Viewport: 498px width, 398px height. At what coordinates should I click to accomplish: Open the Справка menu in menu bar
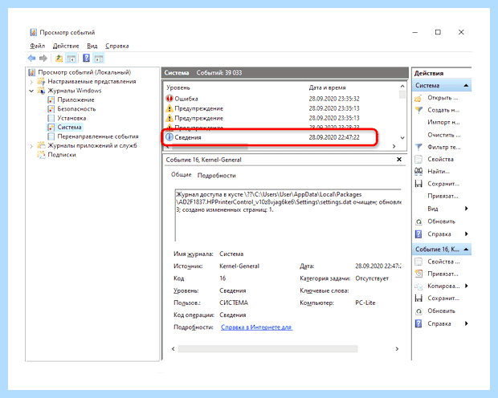coord(117,46)
